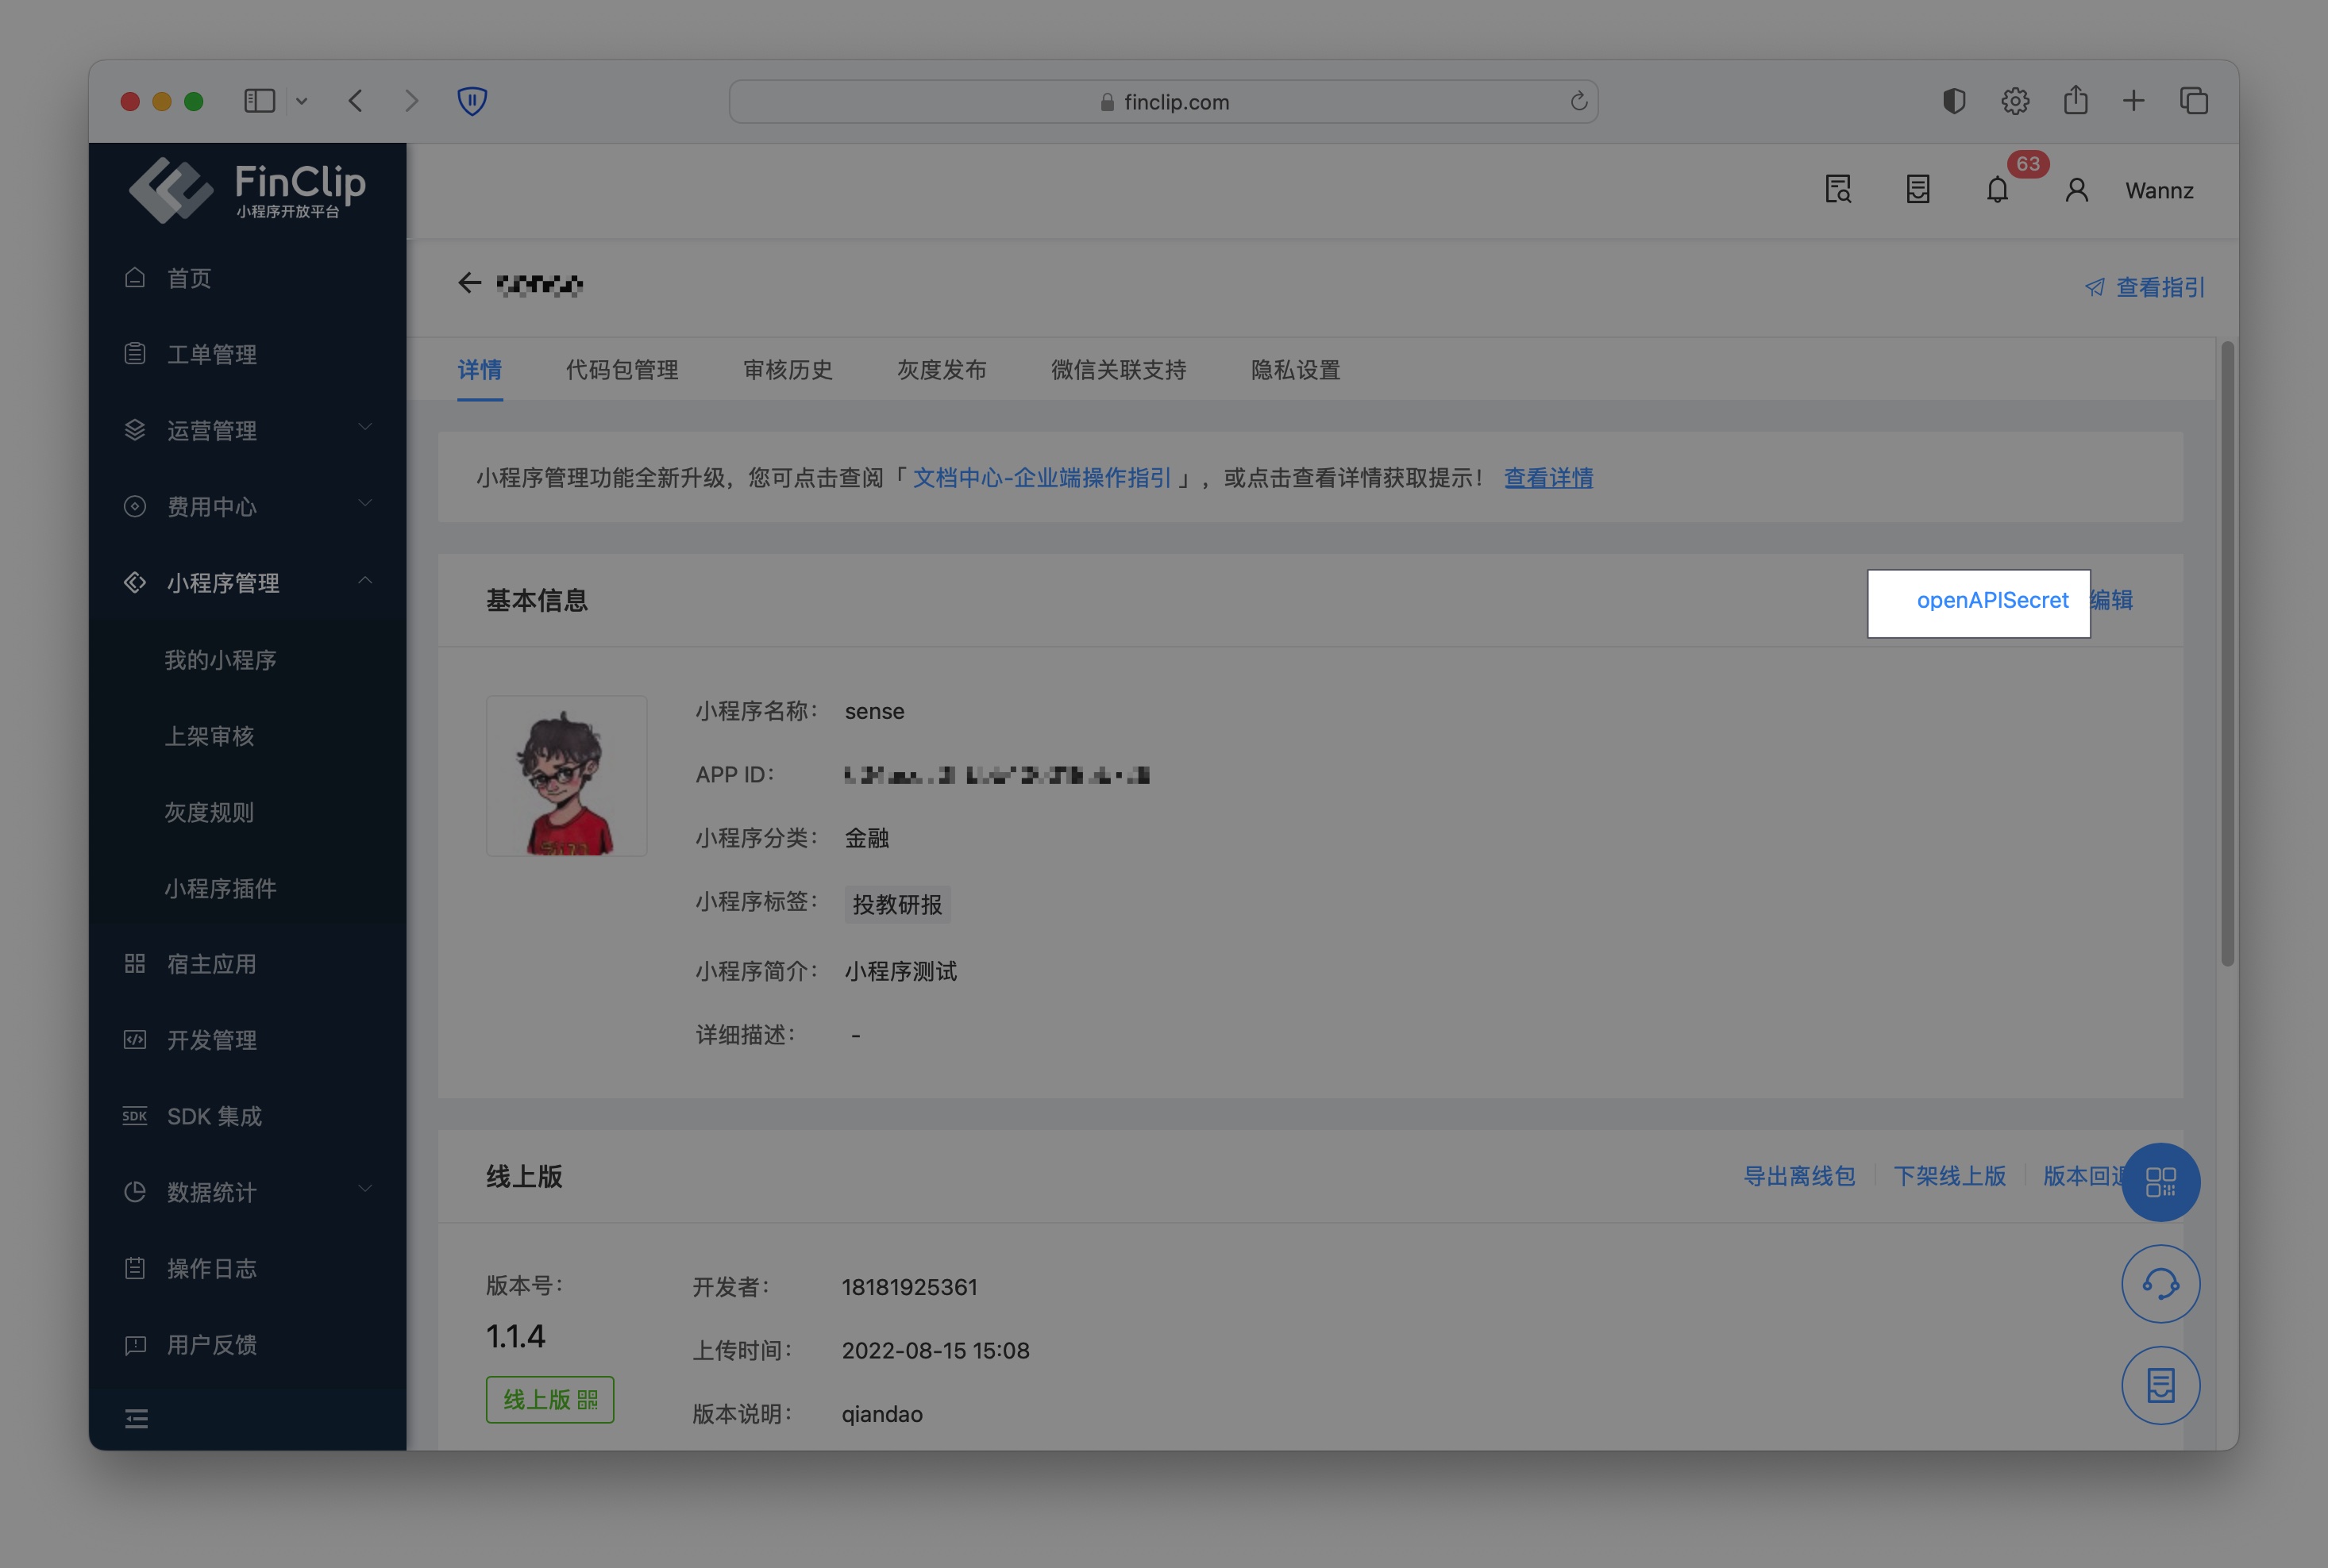
Task: Toggle the Safari sidebar button
Action: click(259, 101)
